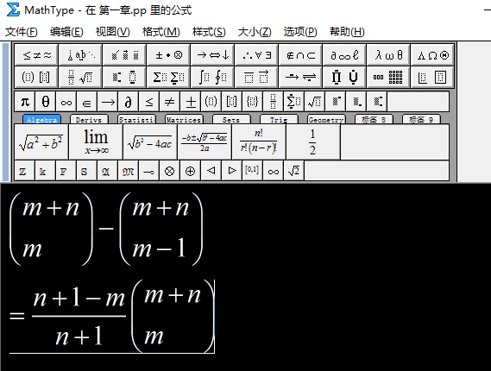Insert the partial derivative symbol
Viewport: 491px width, 371px height.
tap(128, 102)
